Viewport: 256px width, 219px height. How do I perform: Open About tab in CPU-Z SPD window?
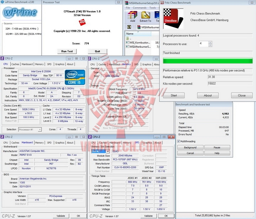158,143
